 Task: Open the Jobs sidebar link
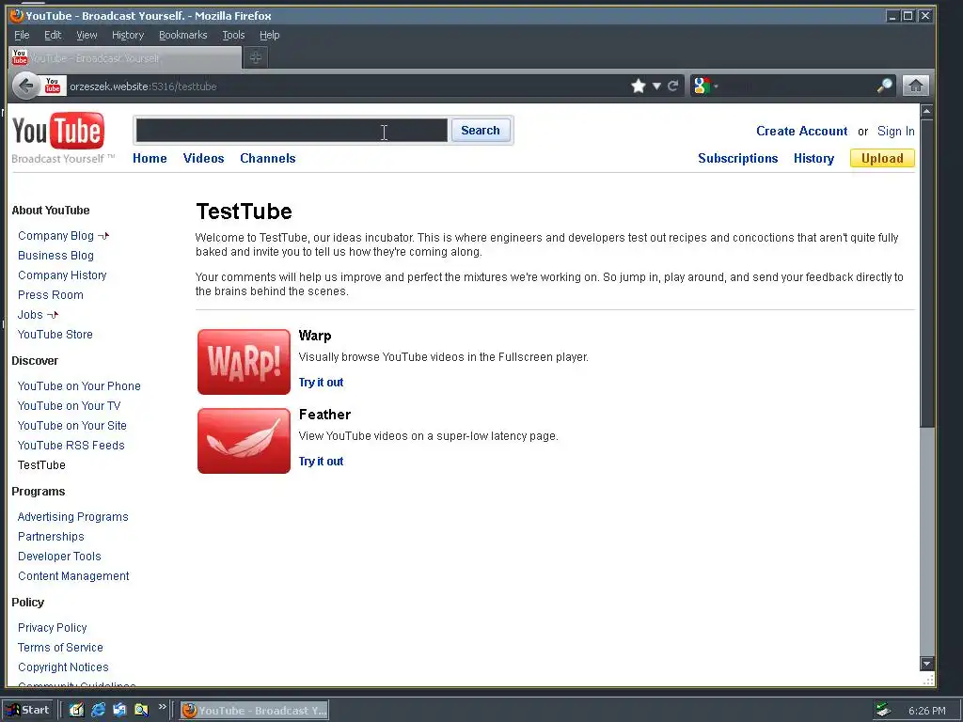pos(30,314)
